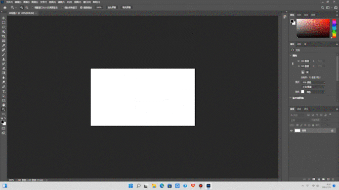Screen dimensions: 339x190
Task: Toggle lock position in Layers panel
Action: click(305, 125)
